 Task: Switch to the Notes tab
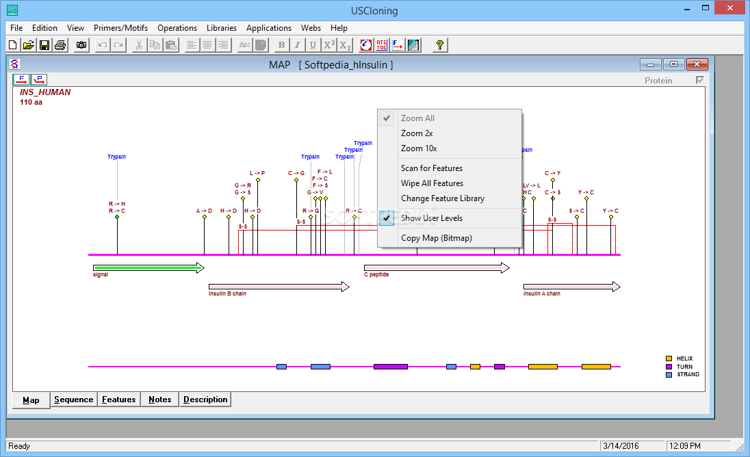click(159, 399)
